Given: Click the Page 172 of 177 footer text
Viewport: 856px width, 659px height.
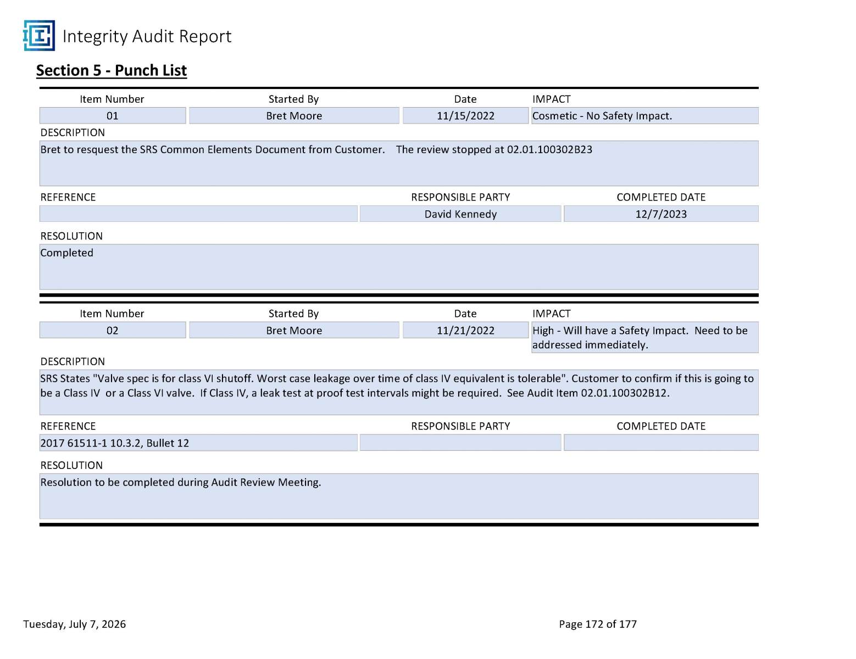Looking at the screenshot, I should (598, 624).
